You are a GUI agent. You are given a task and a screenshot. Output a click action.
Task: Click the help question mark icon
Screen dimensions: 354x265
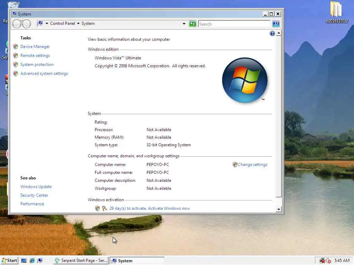[272, 33]
